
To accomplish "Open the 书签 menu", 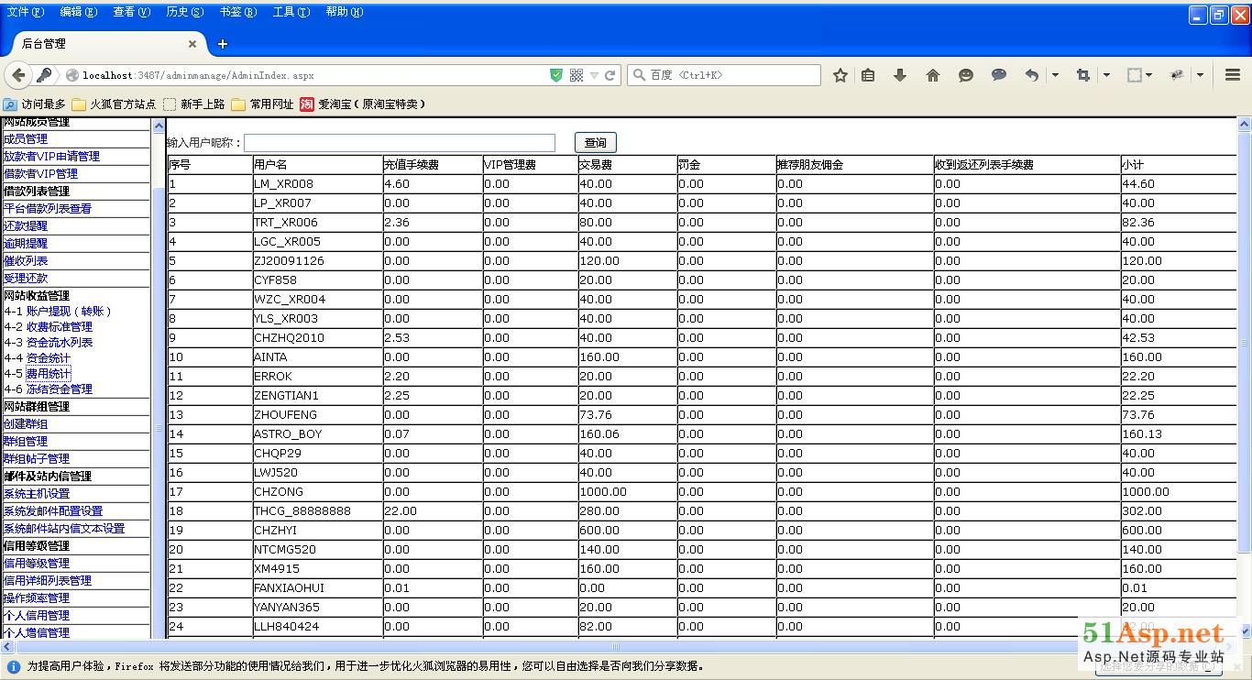I will [238, 12].
